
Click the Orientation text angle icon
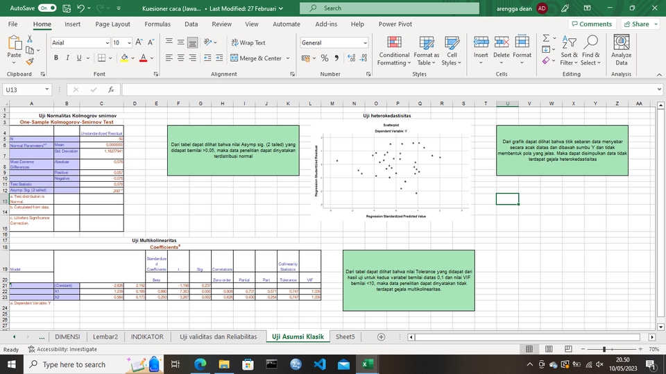[207, 42]
